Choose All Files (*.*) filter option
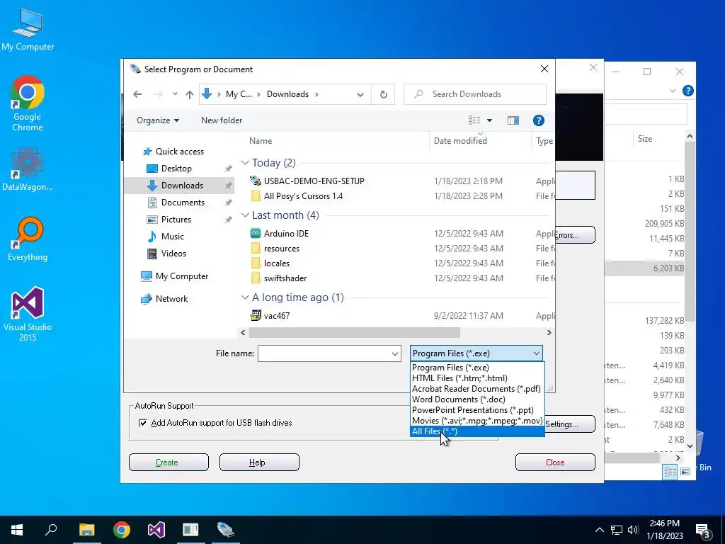This screenshot has width=725, height=544. click(477, 431)
